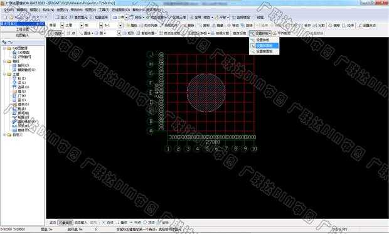Viewport: 389px width, 234px height.
Task: Toggle 动态输入 dynamic input
Action: click(x=81, y=222)
